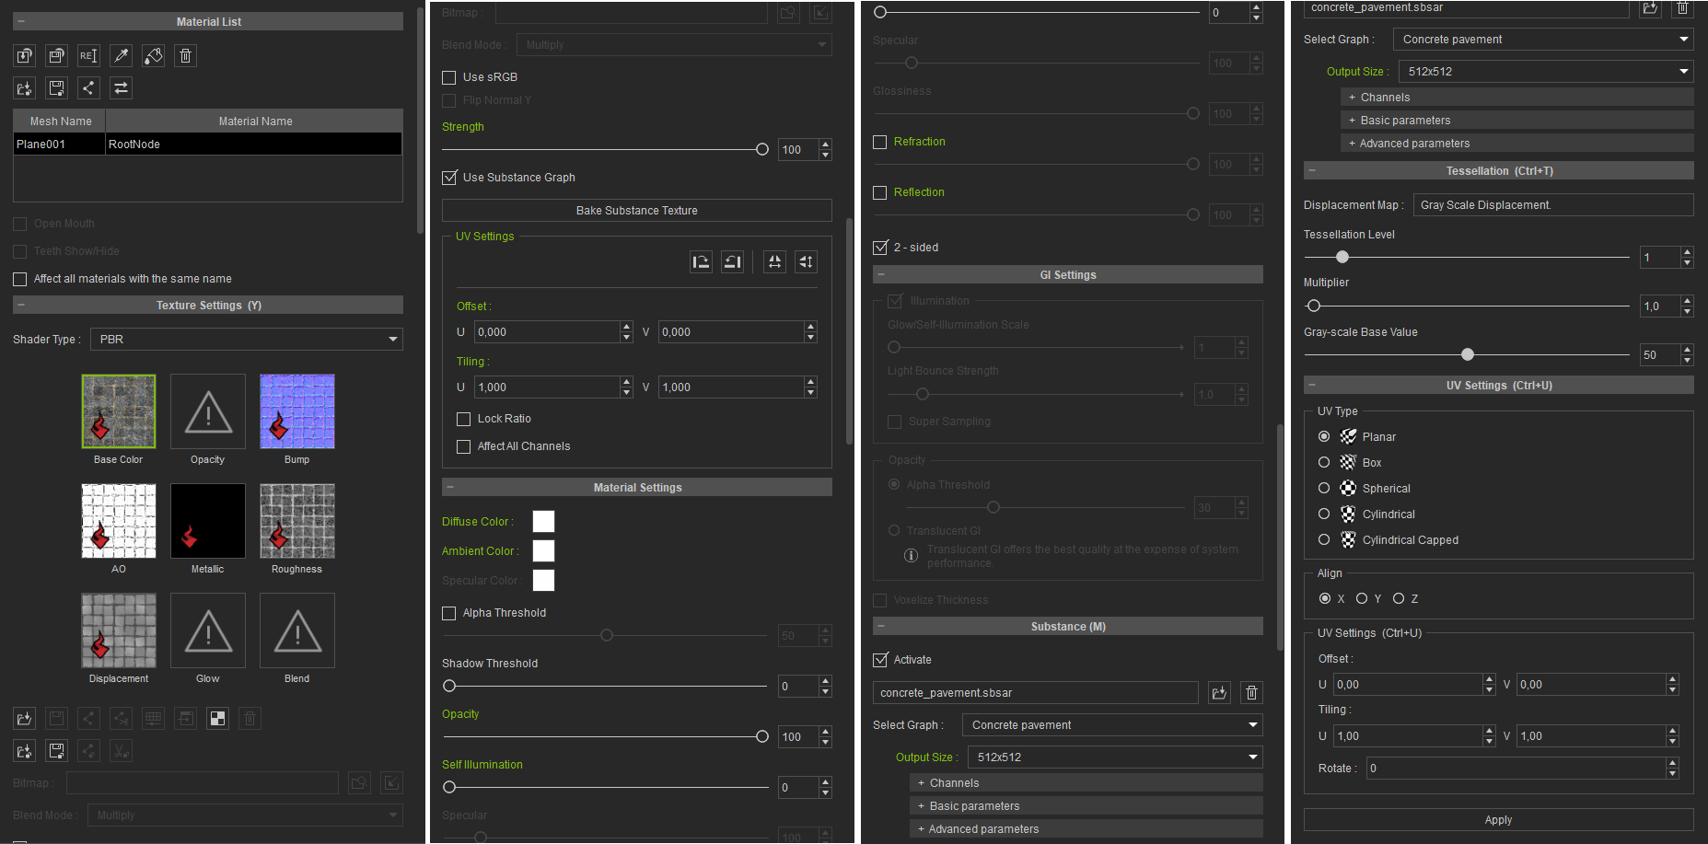Click the save-all floppy icon in Material List second row
This screenshot has height=844, width=1708.
click(x=56, y=87)
